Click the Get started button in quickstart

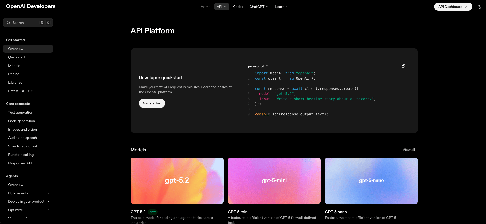[x=152, y=103]
